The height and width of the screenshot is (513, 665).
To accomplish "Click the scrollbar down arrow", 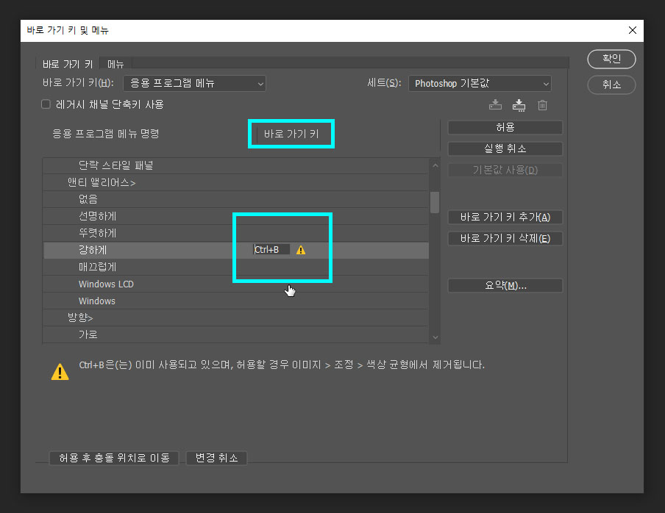I will (x=435, y=337).
